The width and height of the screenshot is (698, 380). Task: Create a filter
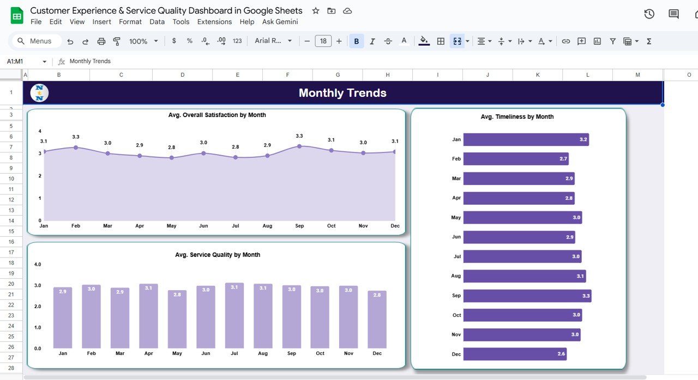(612, 41)
